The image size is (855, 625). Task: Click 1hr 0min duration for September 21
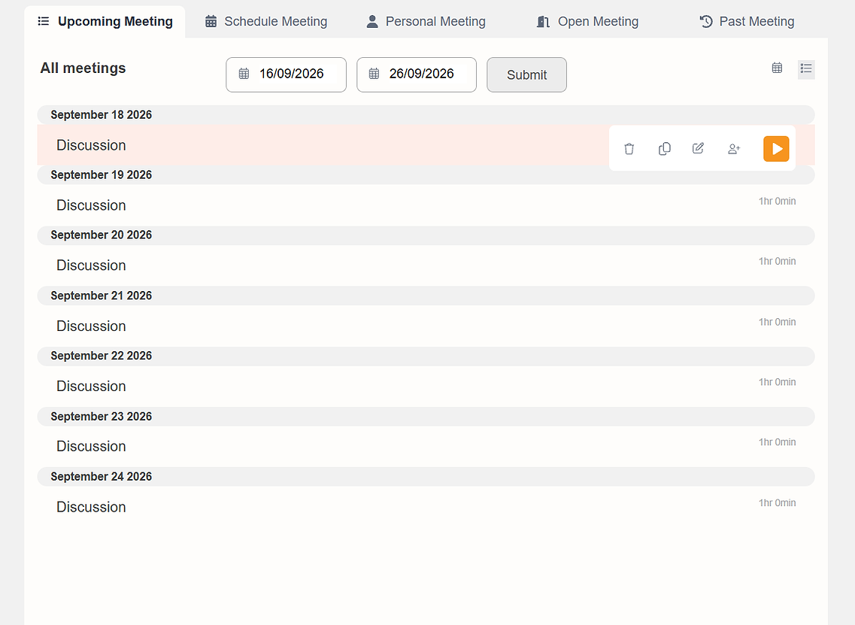tap(777, 323)
